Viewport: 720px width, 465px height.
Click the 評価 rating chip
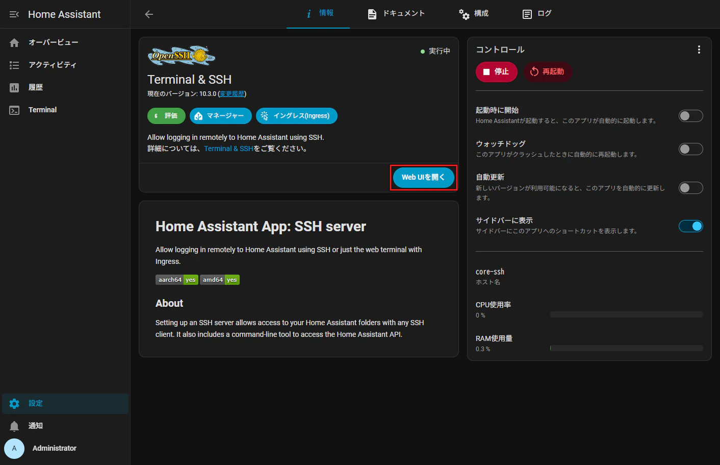166,116
